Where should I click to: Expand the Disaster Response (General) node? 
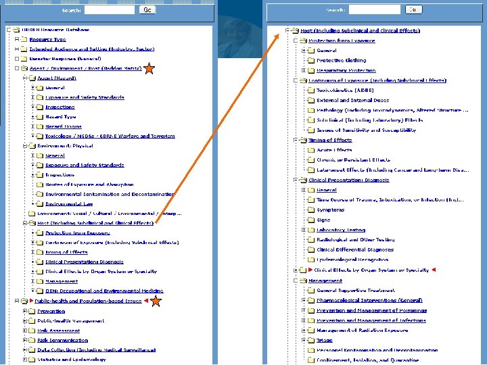pos(17,59)
